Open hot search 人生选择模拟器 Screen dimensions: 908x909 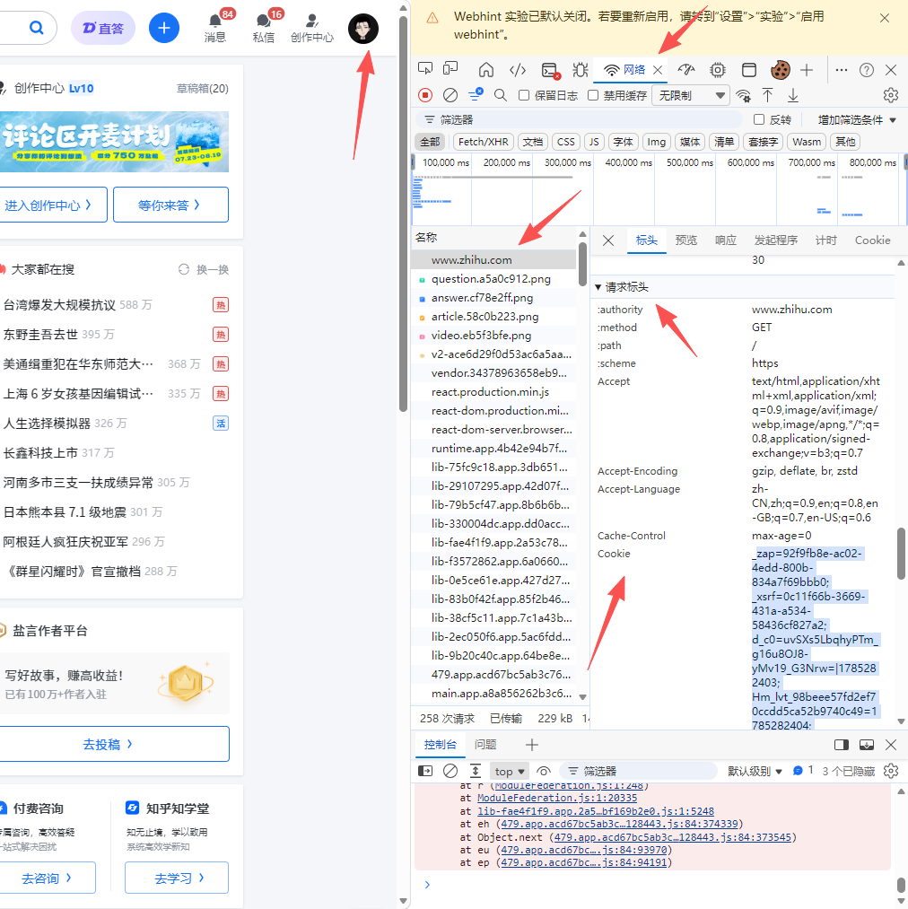pyautogui.click(x=47, y=424)
